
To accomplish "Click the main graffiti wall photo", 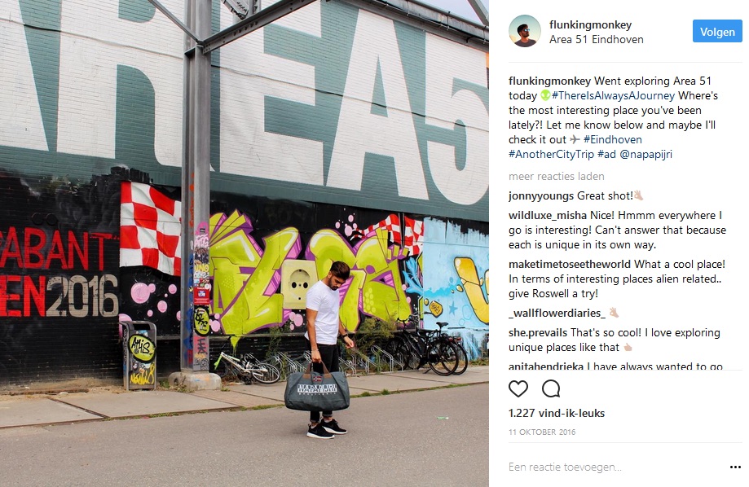I will pyautogui.click(x=244, y=243).
